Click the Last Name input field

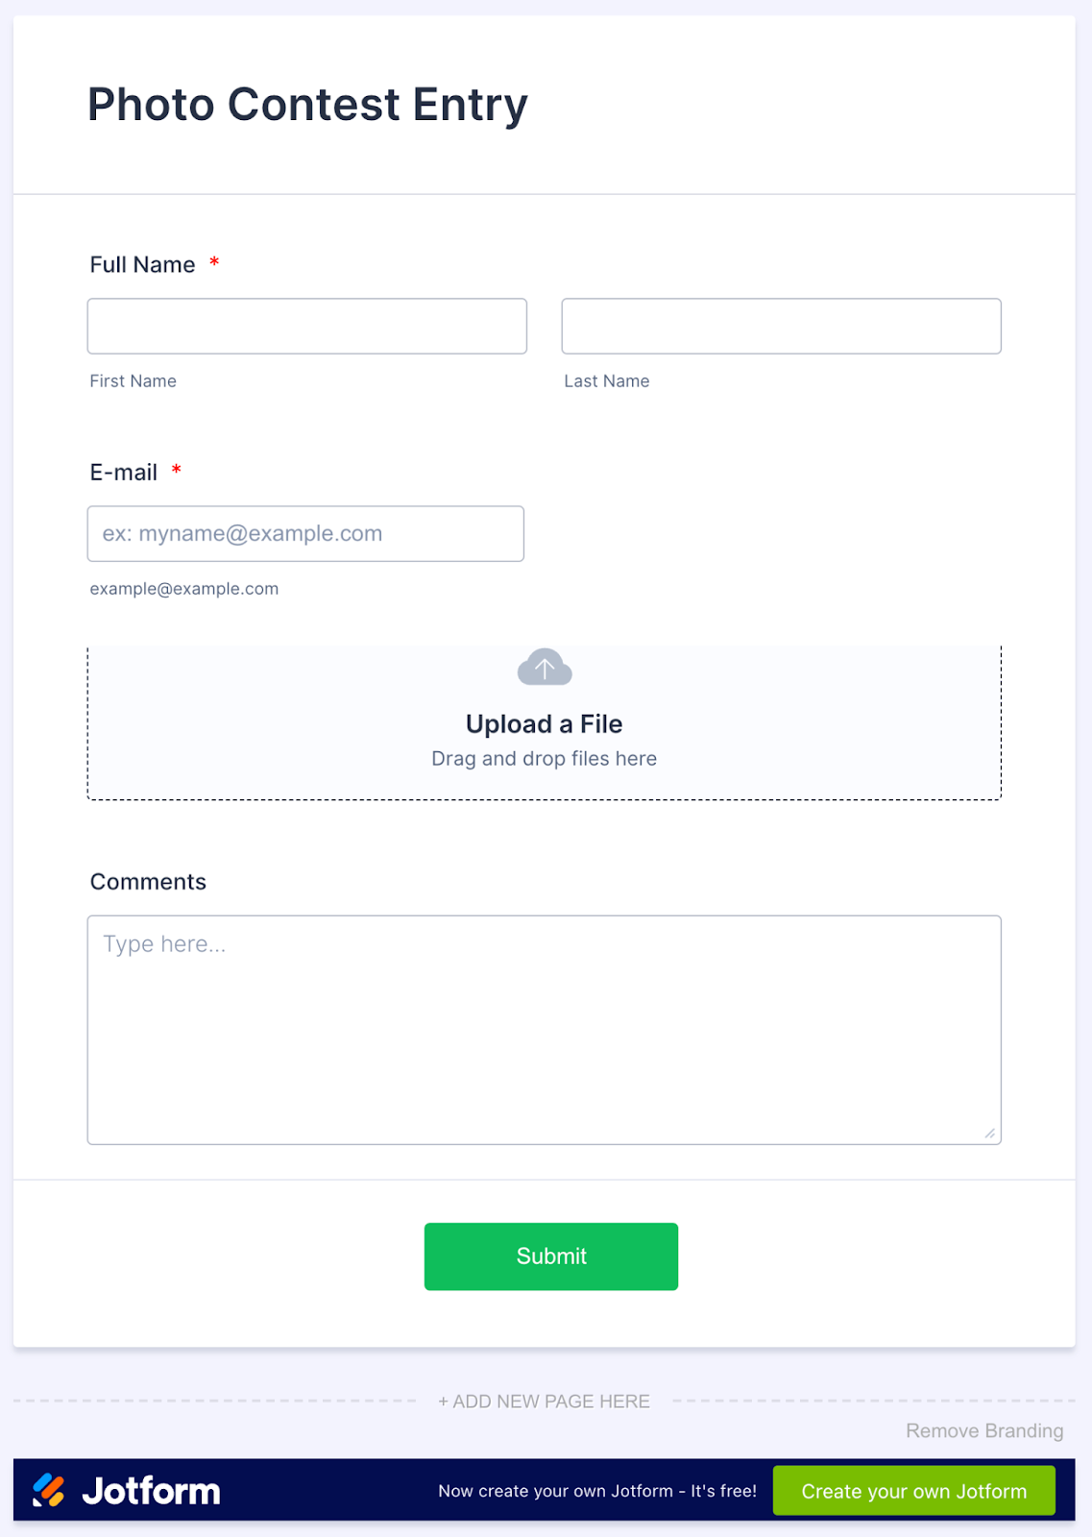(781, 327)
